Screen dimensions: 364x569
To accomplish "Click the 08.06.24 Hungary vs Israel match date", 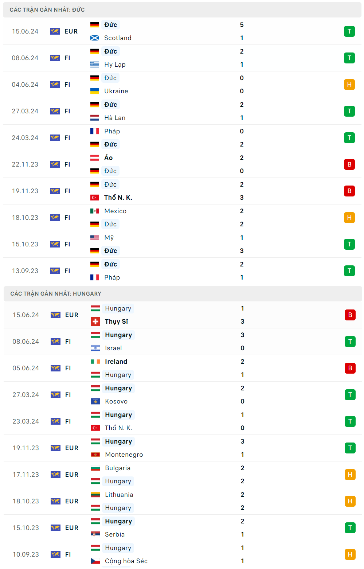I will 26,342.
